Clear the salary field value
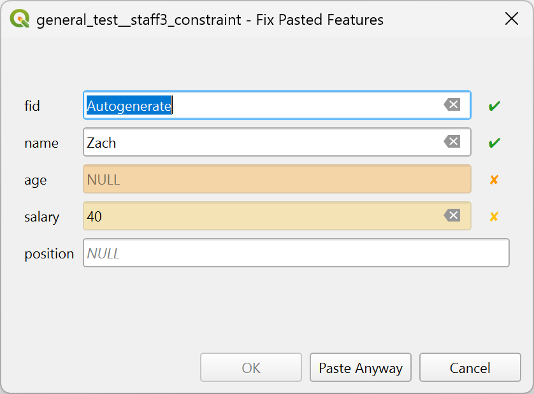The height and width of the screenshot is (394, 534). tap(452, 216)
